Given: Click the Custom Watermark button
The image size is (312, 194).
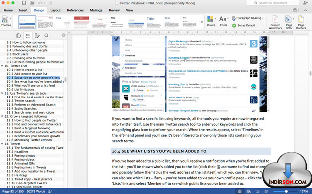Looking at the screenshot, I should click(275, 22).
